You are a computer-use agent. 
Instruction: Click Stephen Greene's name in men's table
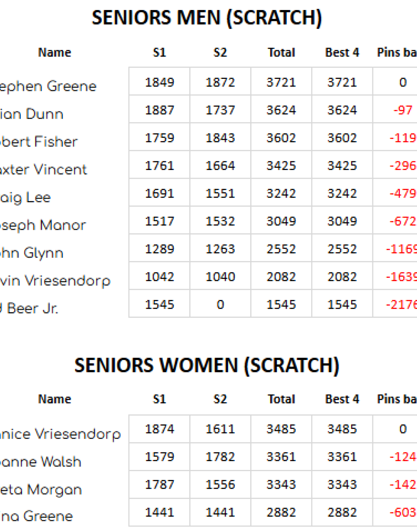(48, 86)
